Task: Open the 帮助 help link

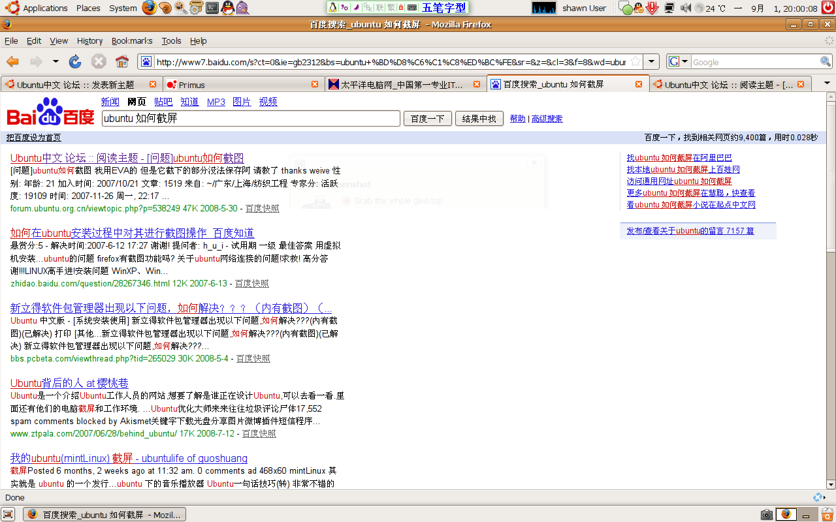Action: (517, 119)
